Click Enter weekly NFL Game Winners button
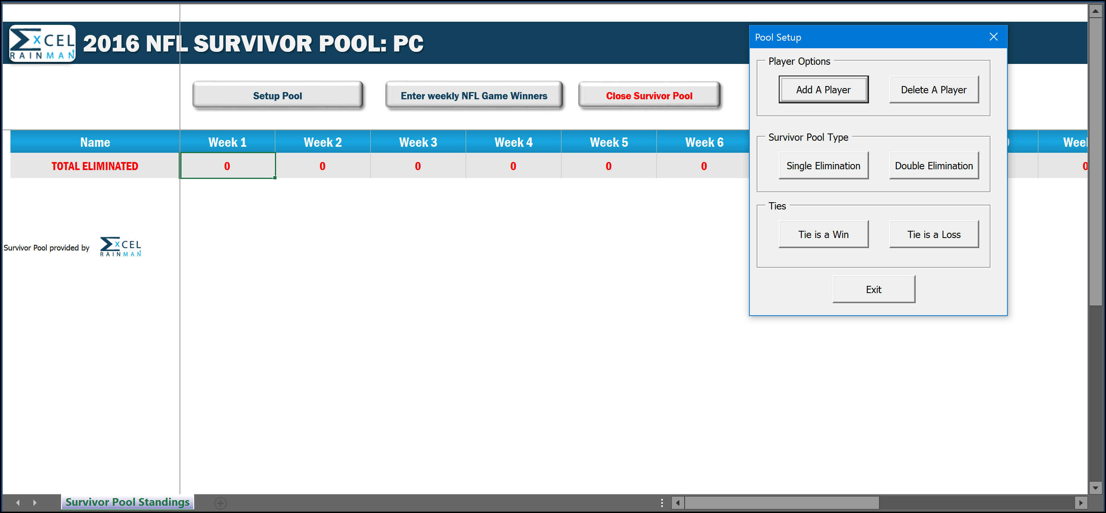Screen dimensions: 1106x513 click(474, 96)
